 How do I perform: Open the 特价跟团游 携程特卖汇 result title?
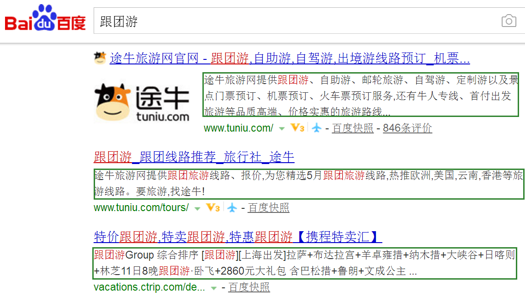[238, 237]
